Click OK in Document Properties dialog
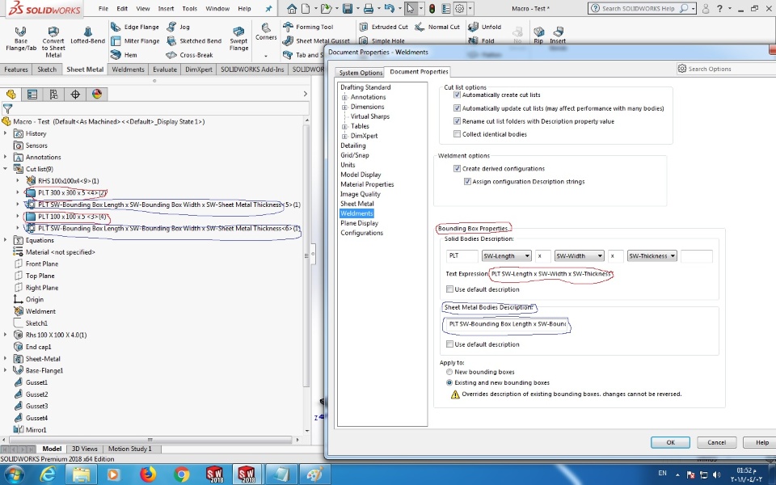 click(670, 442)
